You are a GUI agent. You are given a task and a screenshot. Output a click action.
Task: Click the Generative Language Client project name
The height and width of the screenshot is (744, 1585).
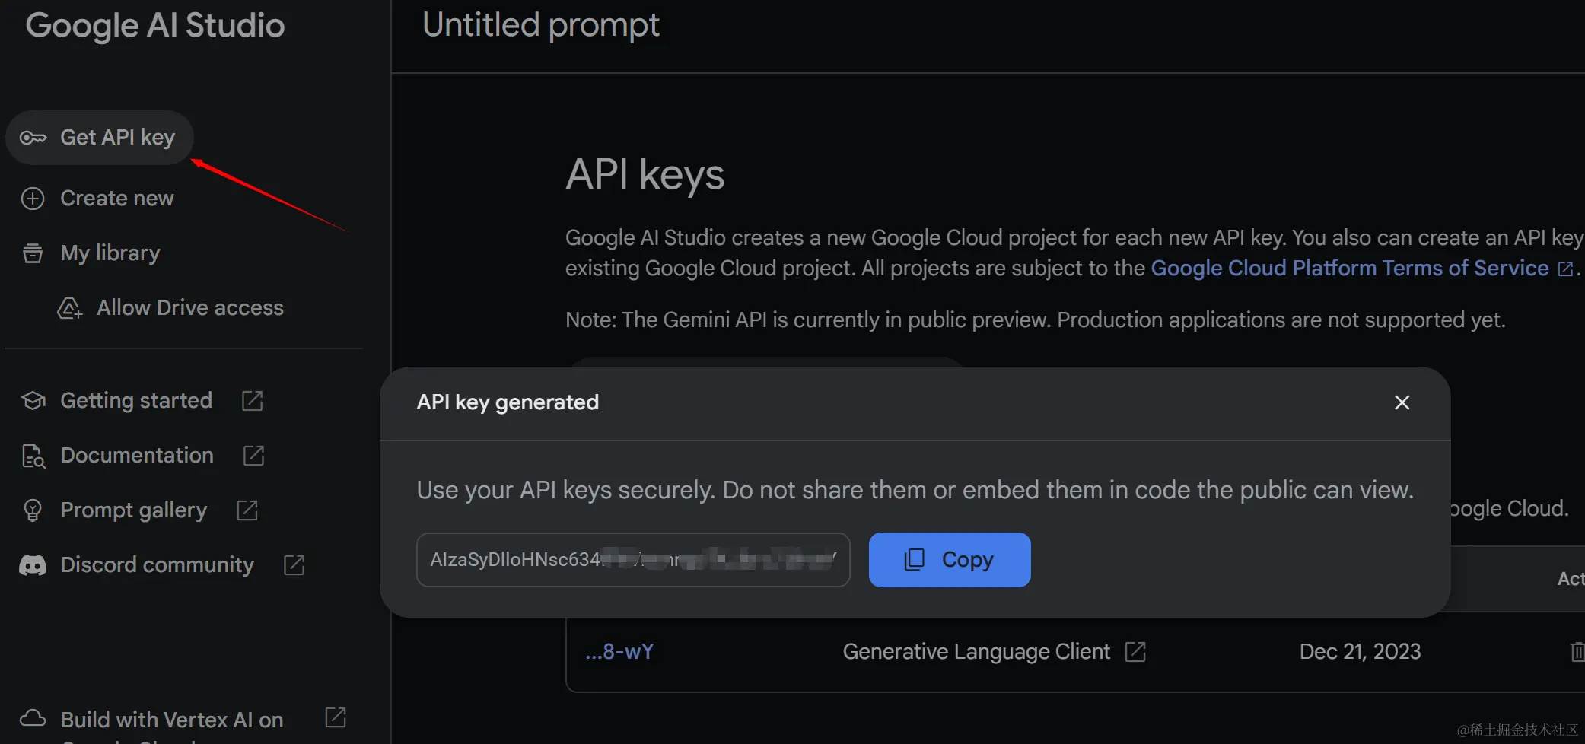point(976,652)
